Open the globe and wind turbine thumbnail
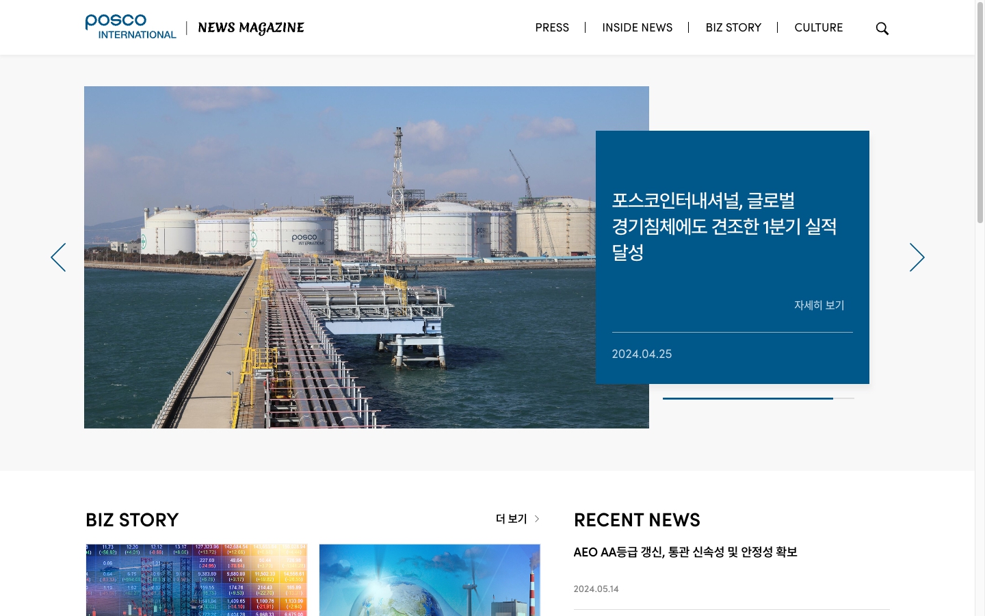The image size is (985, 616). [430, 580]
